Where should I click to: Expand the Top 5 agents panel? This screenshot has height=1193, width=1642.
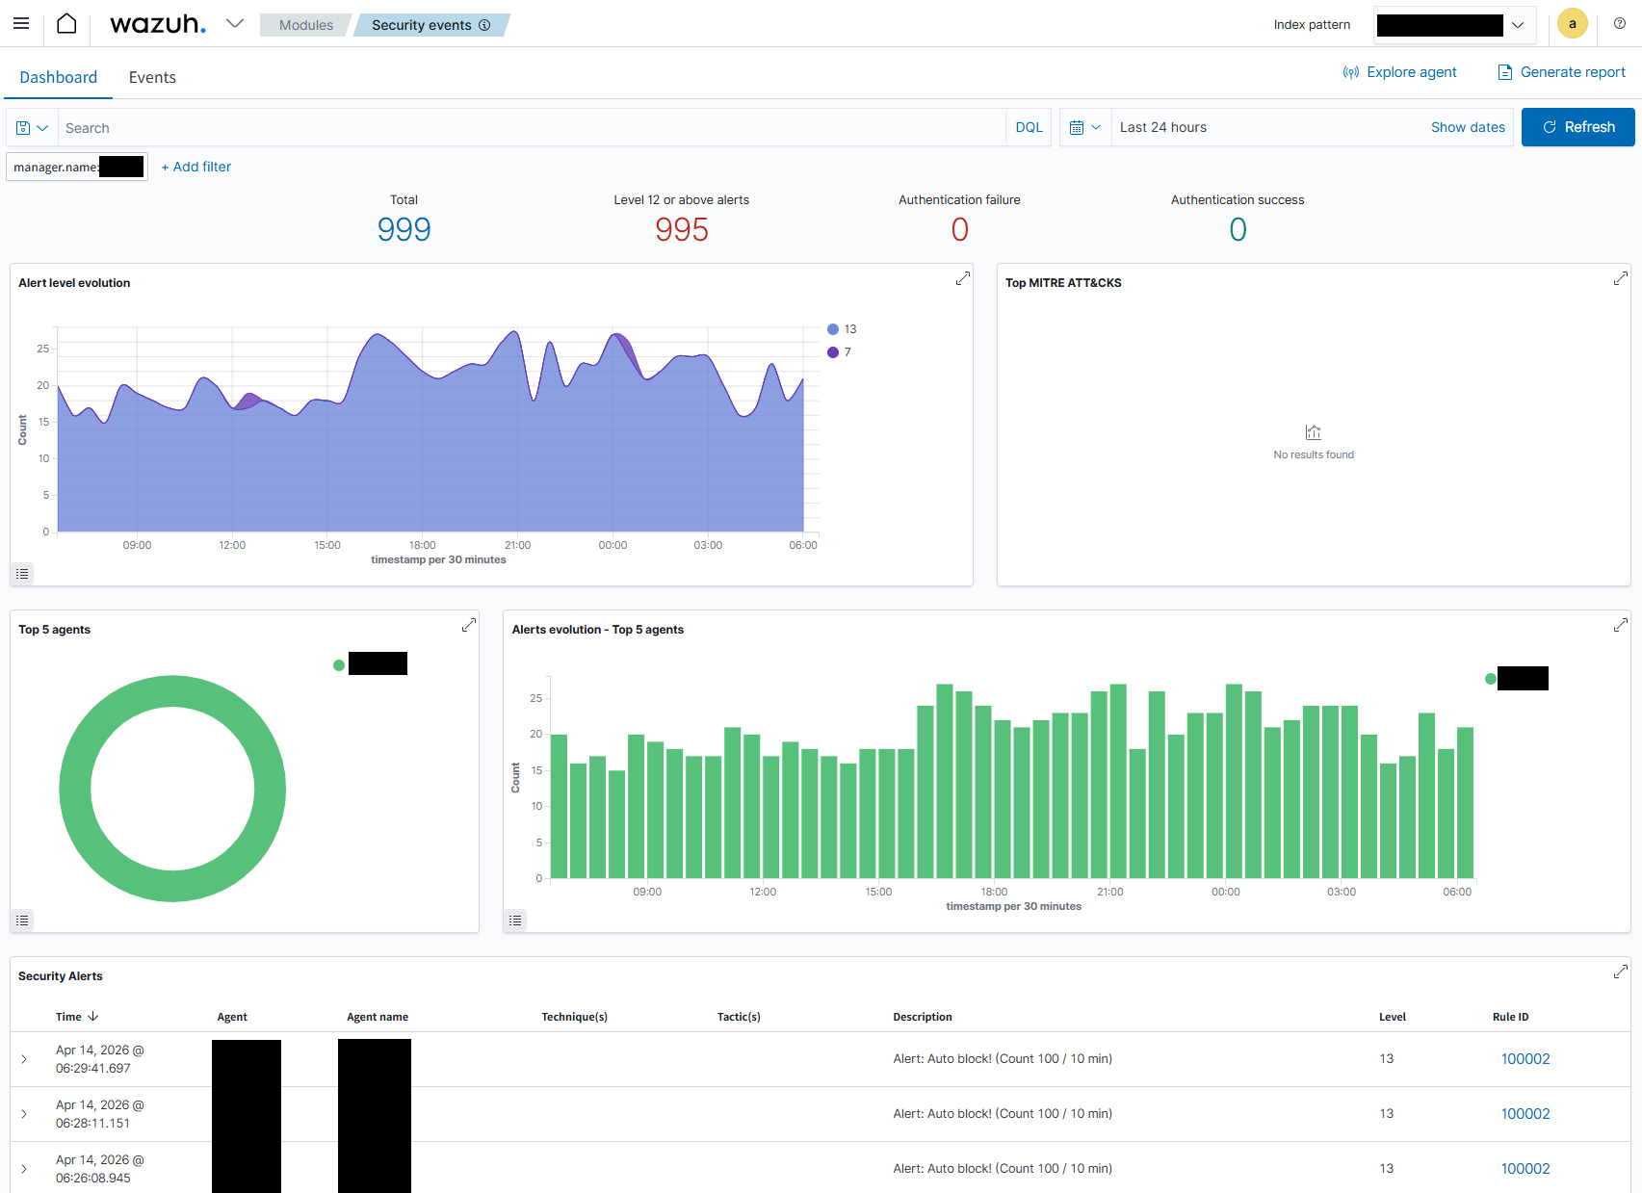tap(469, 625)
